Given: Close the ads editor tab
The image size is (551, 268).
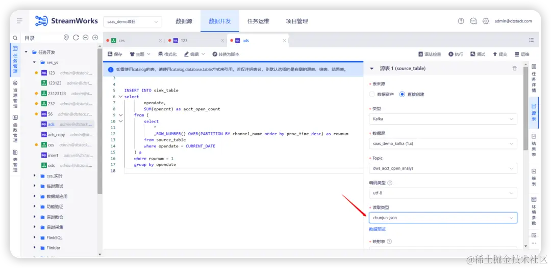Looking at the screenshot, I should point(284,40).
